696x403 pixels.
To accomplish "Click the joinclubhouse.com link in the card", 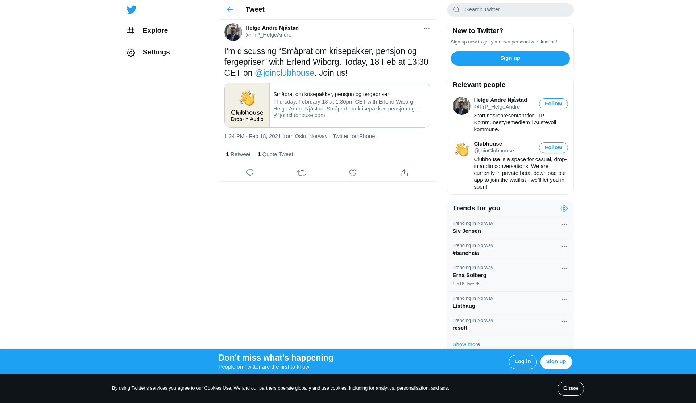I will (302, 115).
